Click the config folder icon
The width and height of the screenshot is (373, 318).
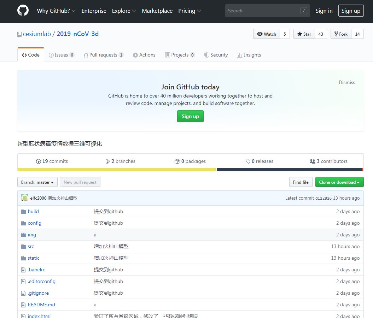[x=24, y=223]
